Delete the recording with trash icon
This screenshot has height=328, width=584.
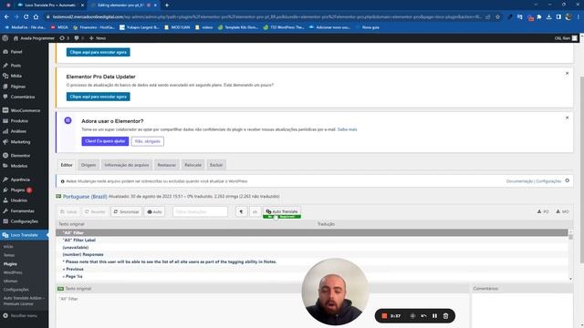445,316
